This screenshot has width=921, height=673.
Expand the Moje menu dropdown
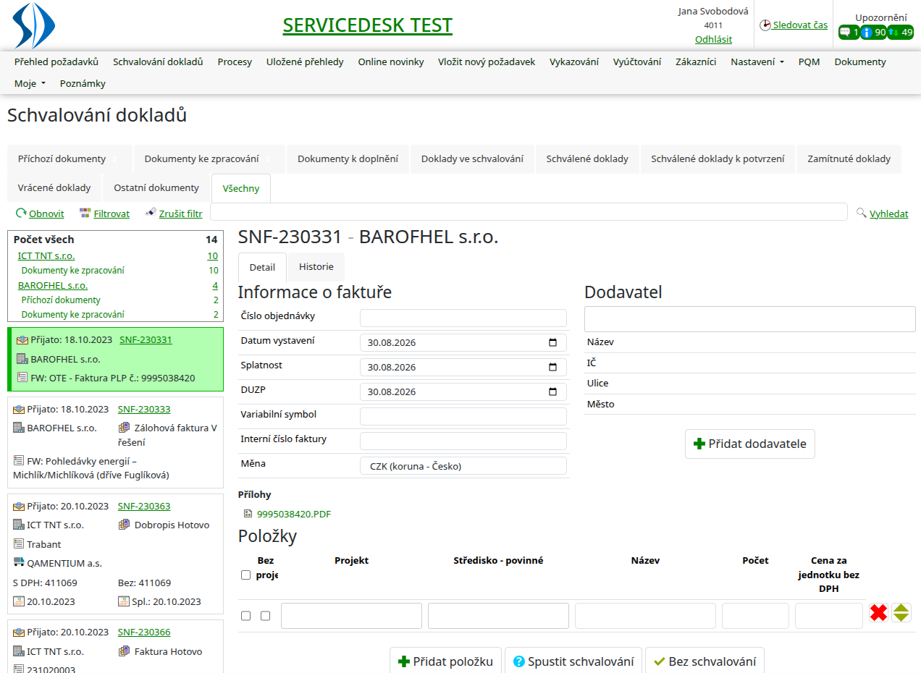click(30, 84)
